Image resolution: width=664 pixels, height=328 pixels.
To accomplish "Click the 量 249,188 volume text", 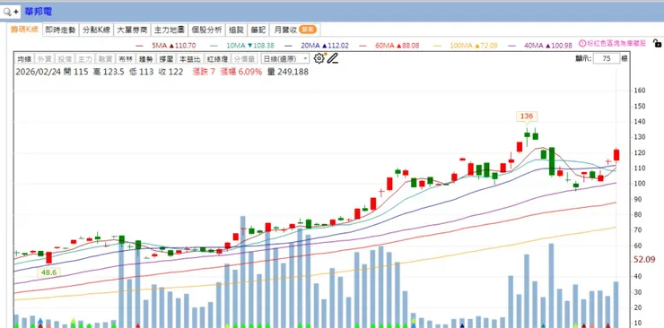I will pyautogui.click(x=288, y=72).
